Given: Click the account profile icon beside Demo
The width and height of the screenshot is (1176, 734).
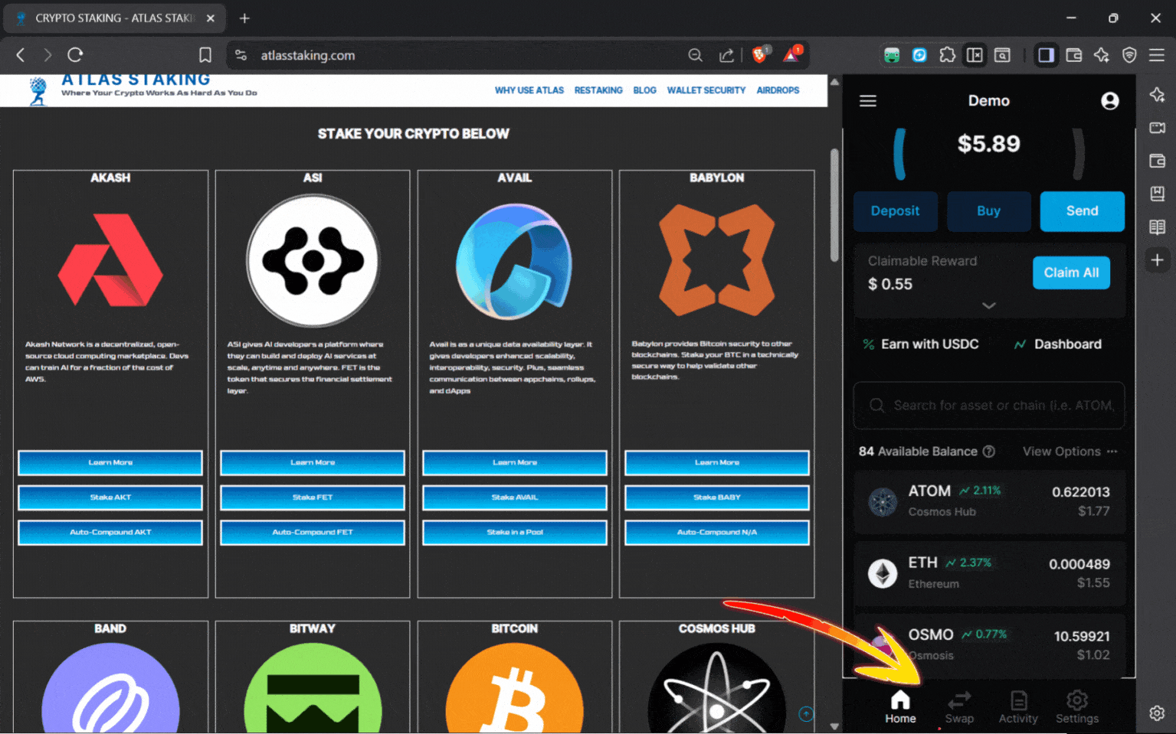Looking at the screenshot, I should [1110, 100].
